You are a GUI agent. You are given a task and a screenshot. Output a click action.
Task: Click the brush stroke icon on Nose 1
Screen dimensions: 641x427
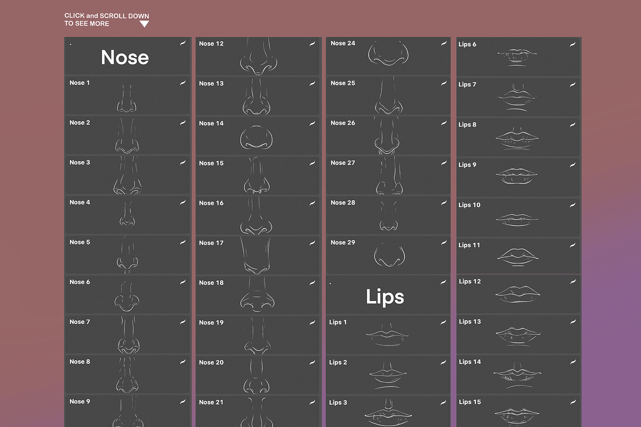tap(183, 83)
